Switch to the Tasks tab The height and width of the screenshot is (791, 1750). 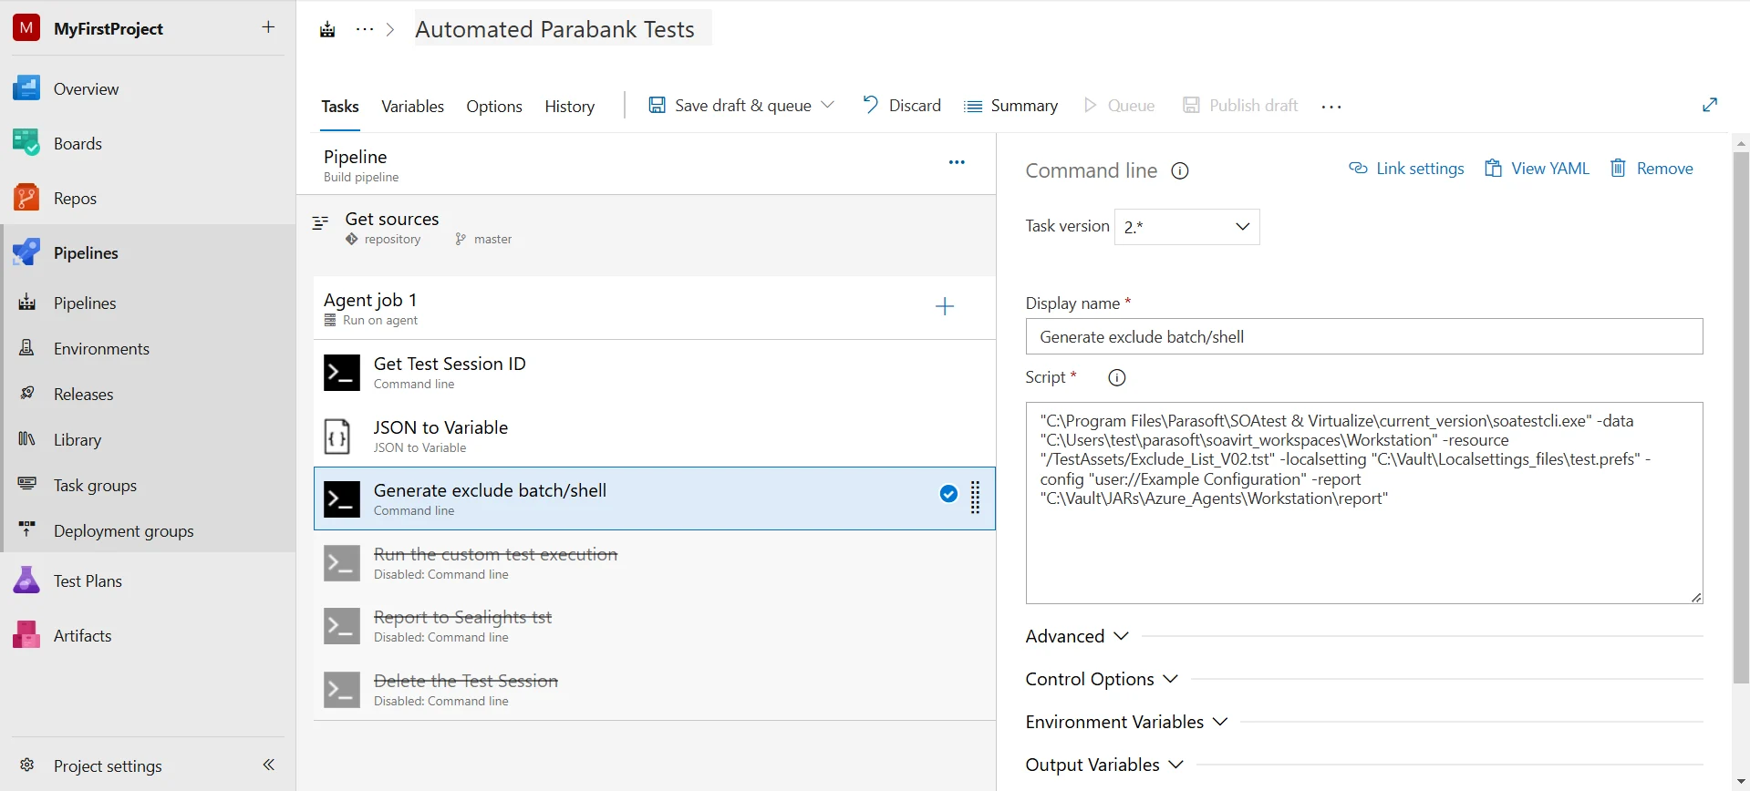coord(340,107)
